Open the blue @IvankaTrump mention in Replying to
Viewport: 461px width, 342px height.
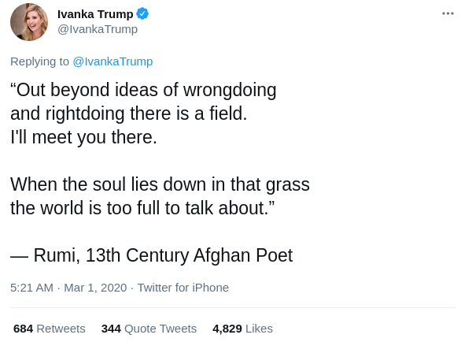pyautogui.click(x=112, y=61)
